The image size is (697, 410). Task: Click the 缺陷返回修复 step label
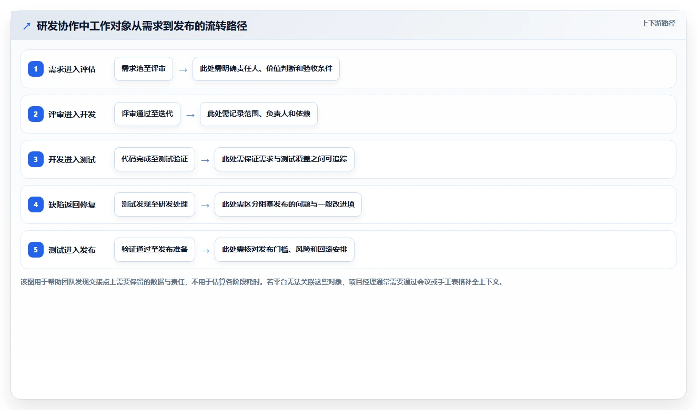(x=72, y=204)
